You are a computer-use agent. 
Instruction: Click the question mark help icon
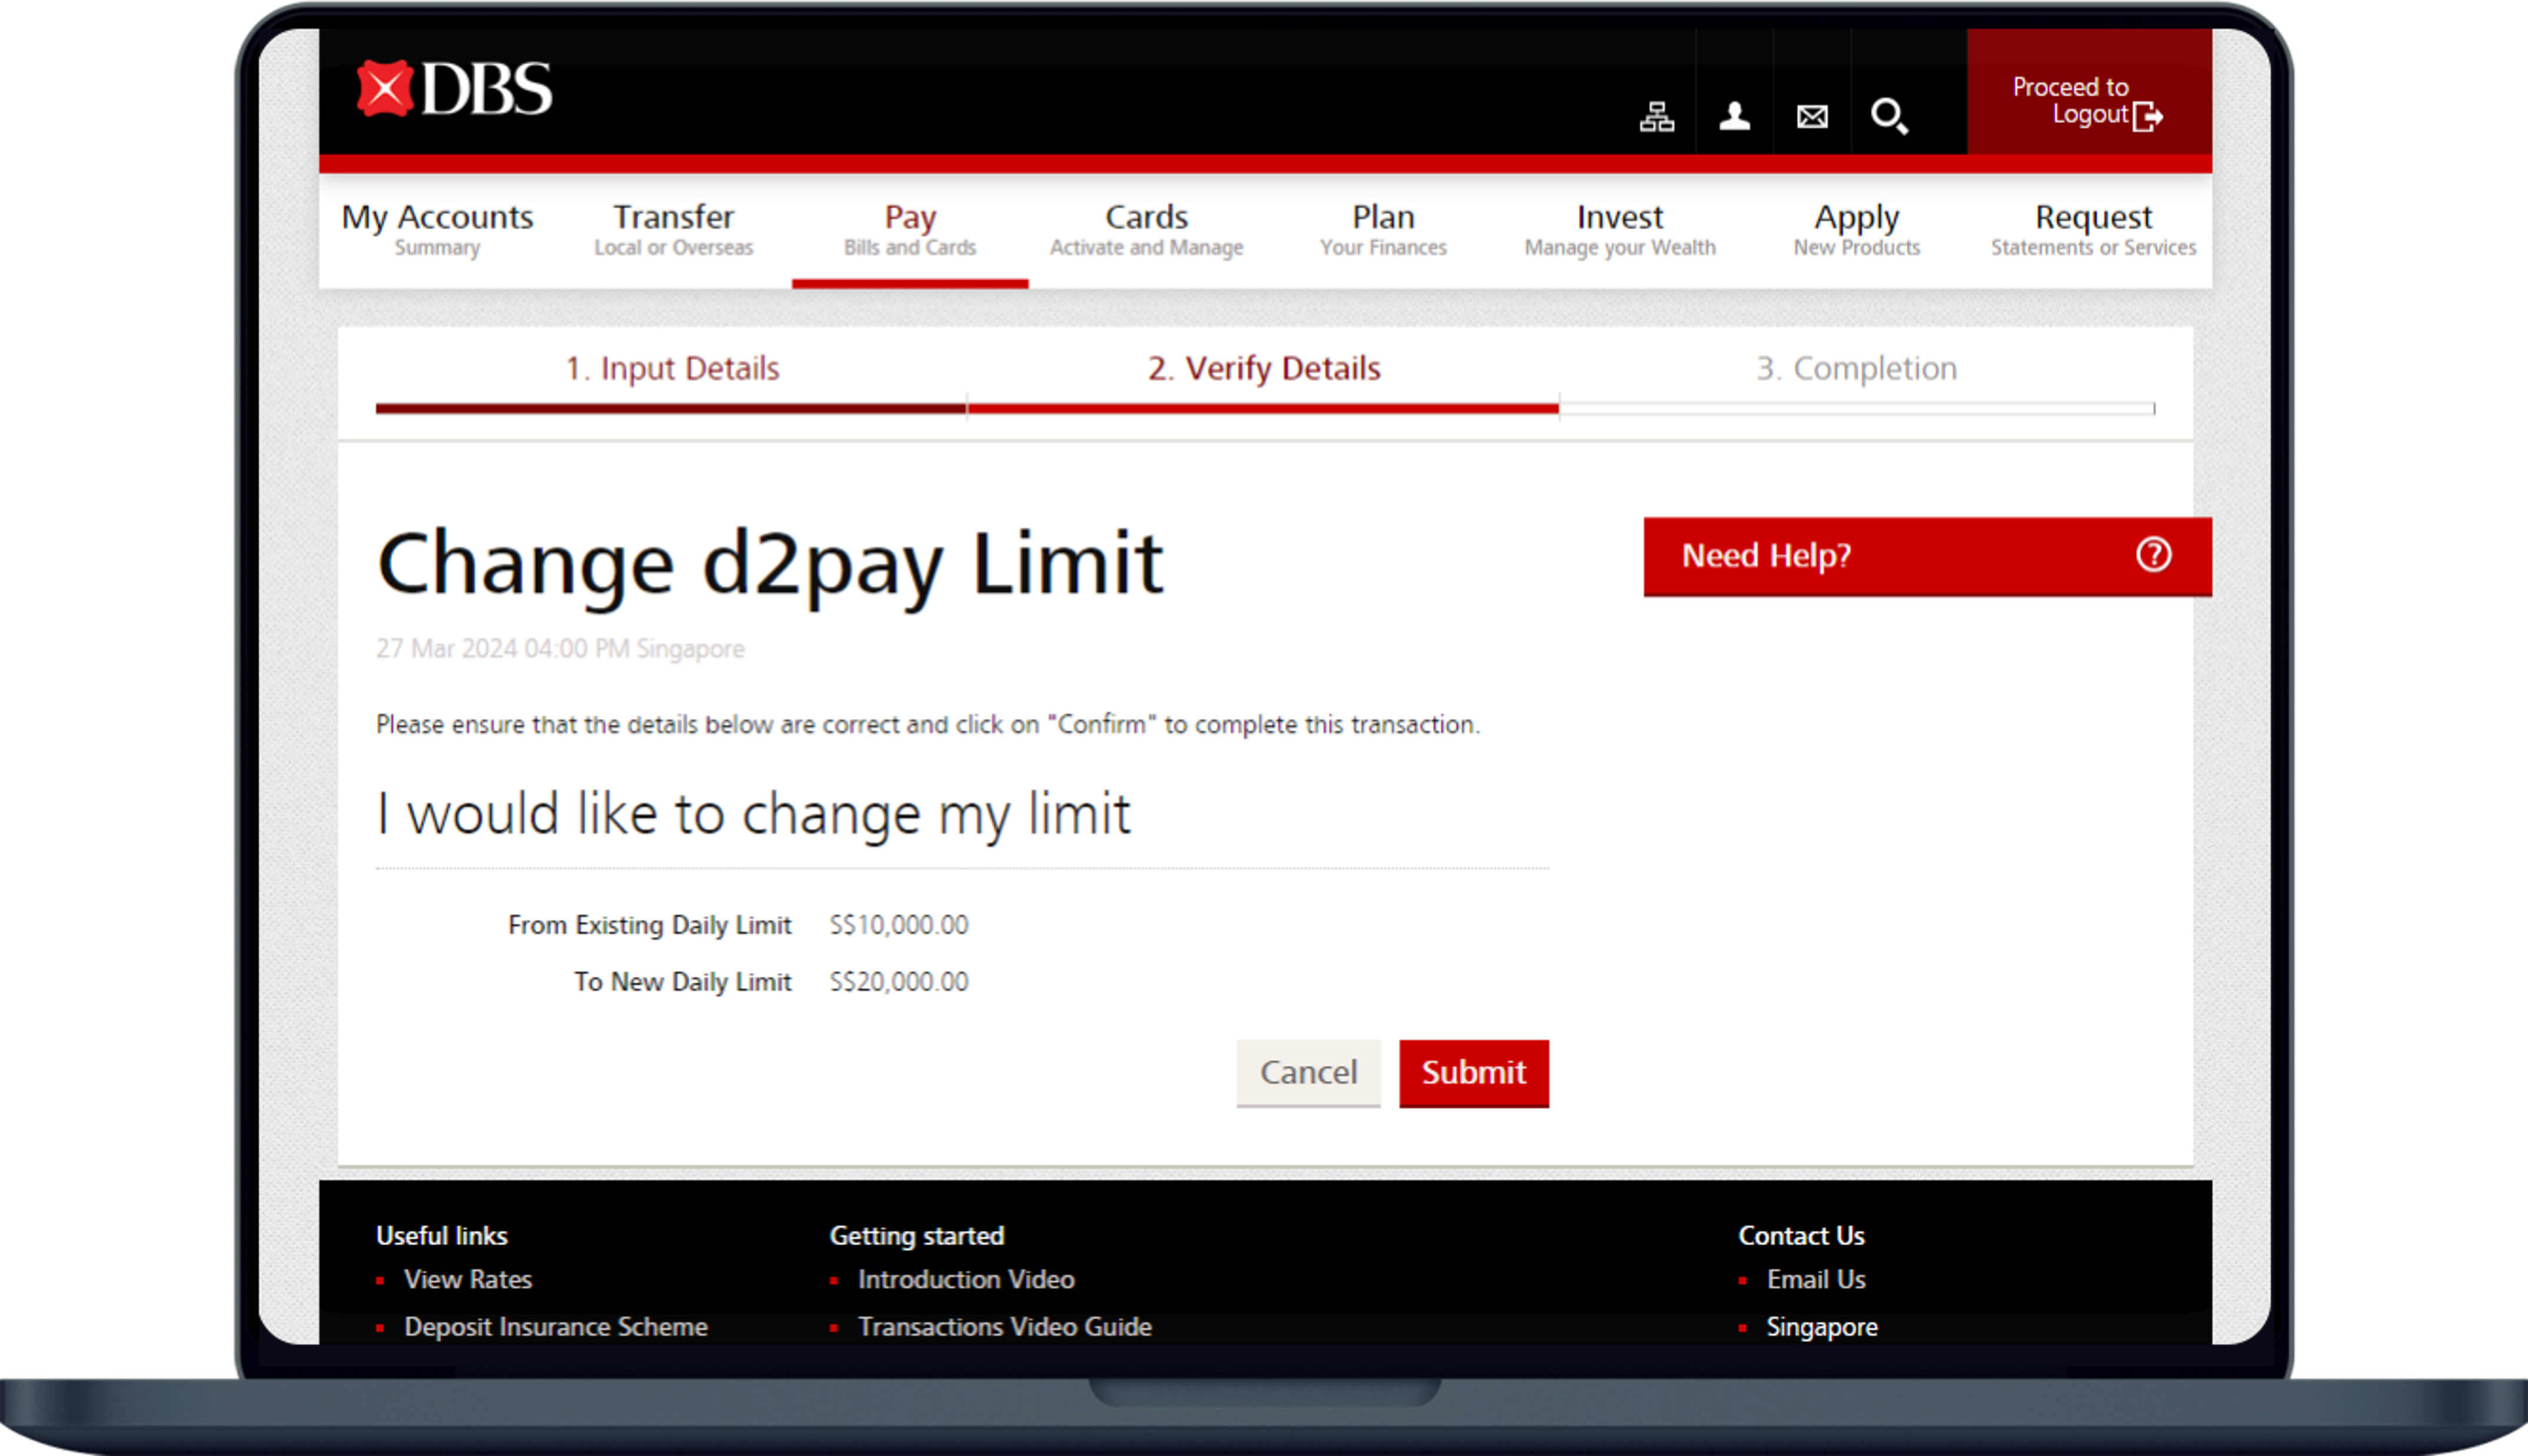(2153, 555)
